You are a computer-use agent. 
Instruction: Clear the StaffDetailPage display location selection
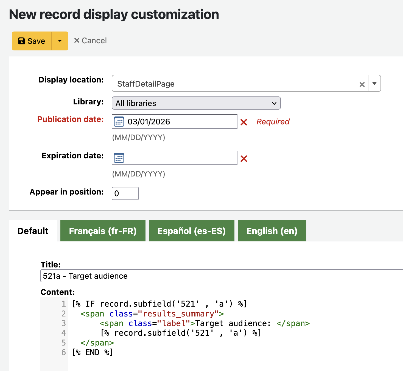pos(362,84)
